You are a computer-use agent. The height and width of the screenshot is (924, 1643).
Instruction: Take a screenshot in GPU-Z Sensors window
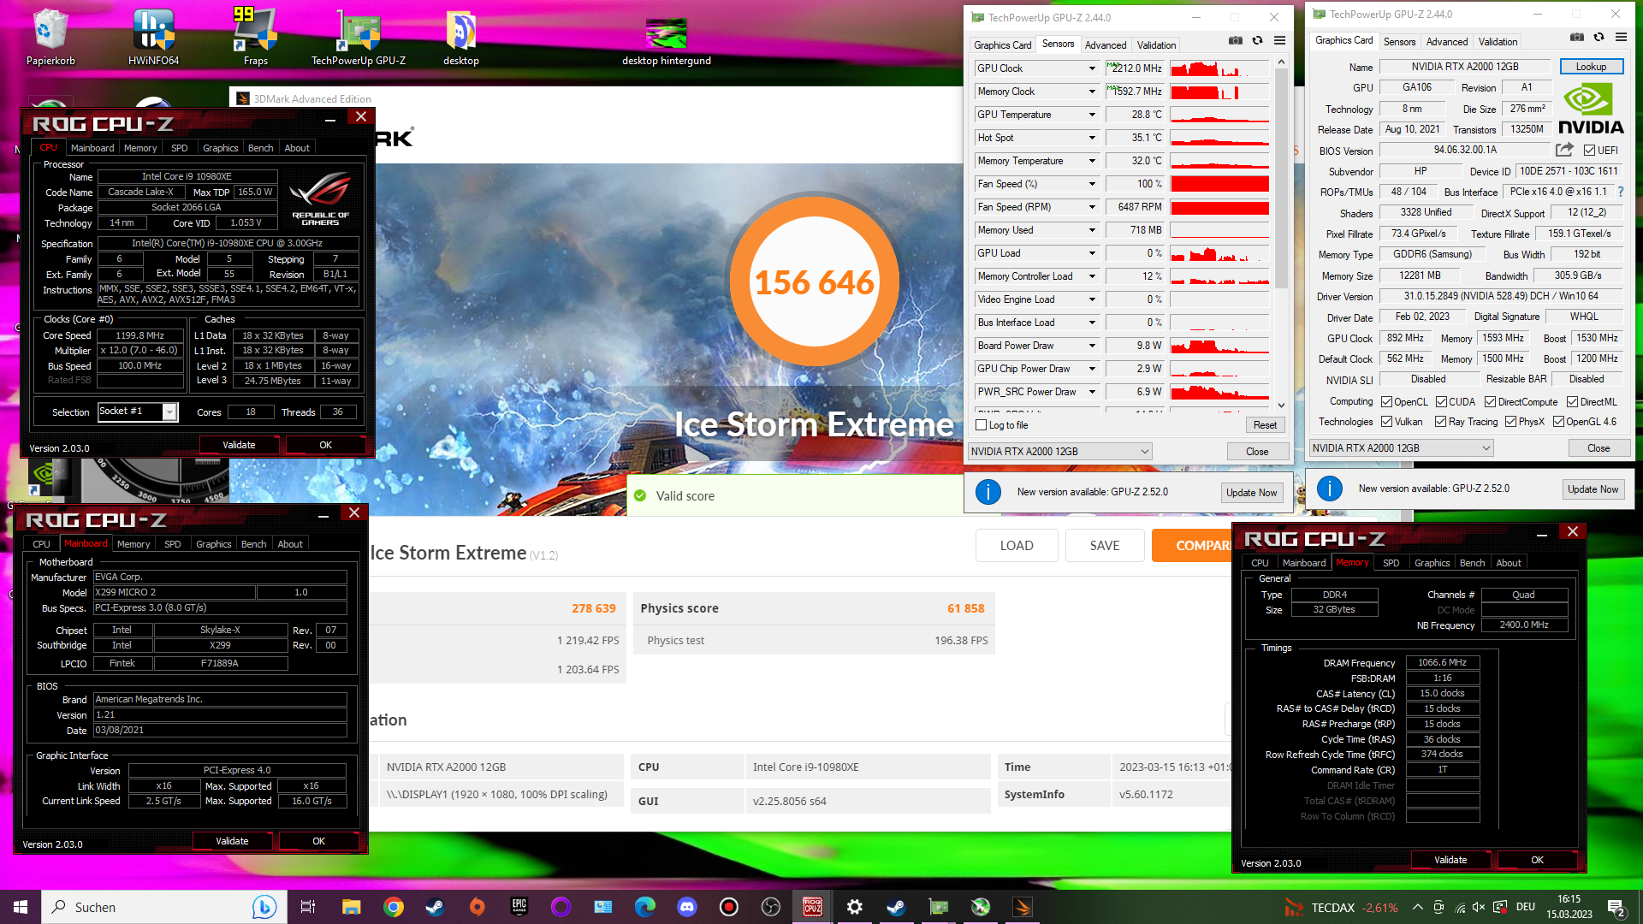click(1235, 40)
